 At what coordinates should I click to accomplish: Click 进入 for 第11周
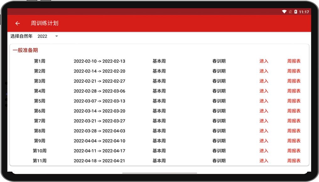click(x=264, y=160)
